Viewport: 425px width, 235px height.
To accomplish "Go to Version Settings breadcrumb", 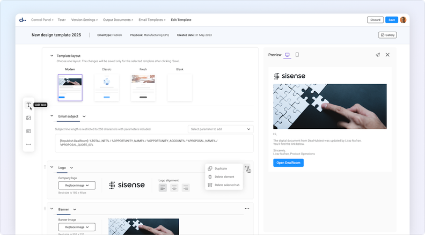I will 83,20.
